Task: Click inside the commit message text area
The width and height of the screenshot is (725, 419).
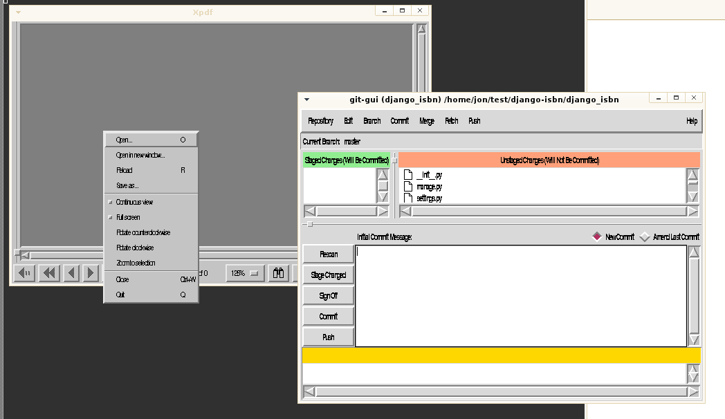Action: [x=520, y=295]
